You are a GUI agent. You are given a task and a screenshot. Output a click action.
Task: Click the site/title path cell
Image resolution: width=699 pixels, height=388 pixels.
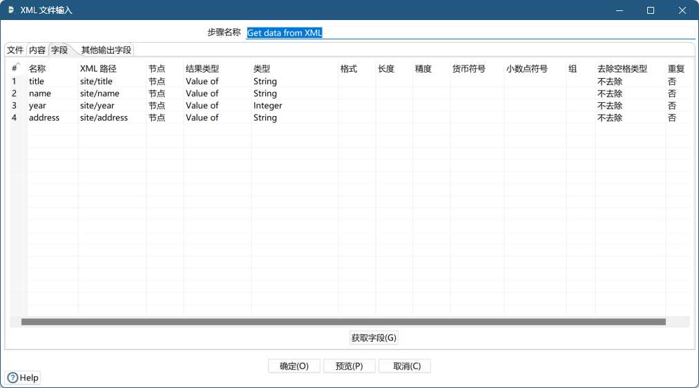coord(112,81)
